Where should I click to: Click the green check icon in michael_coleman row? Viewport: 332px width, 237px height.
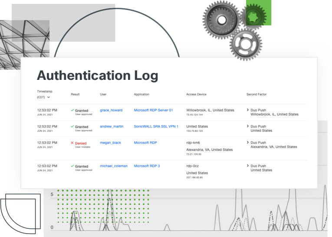click(x=72, y=166)
